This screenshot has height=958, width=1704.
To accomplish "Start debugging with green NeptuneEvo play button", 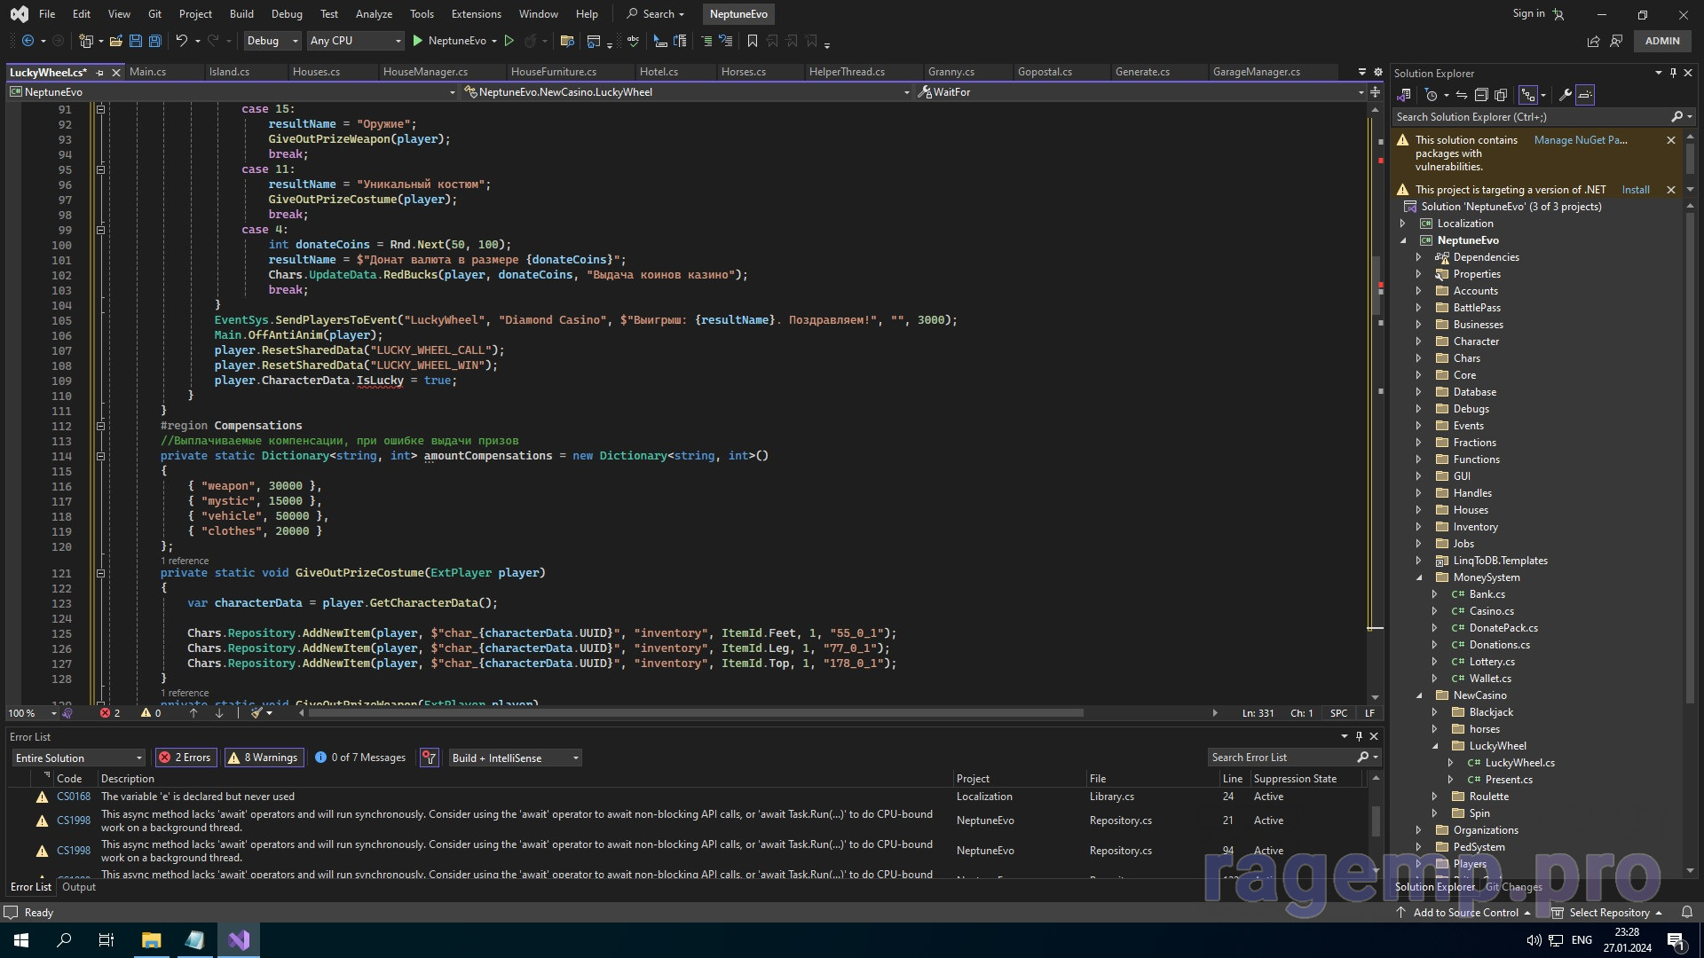I will (x=418, y=41).
